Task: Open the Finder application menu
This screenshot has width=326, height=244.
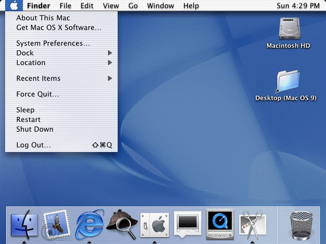Action: click(x=39, y=6)
